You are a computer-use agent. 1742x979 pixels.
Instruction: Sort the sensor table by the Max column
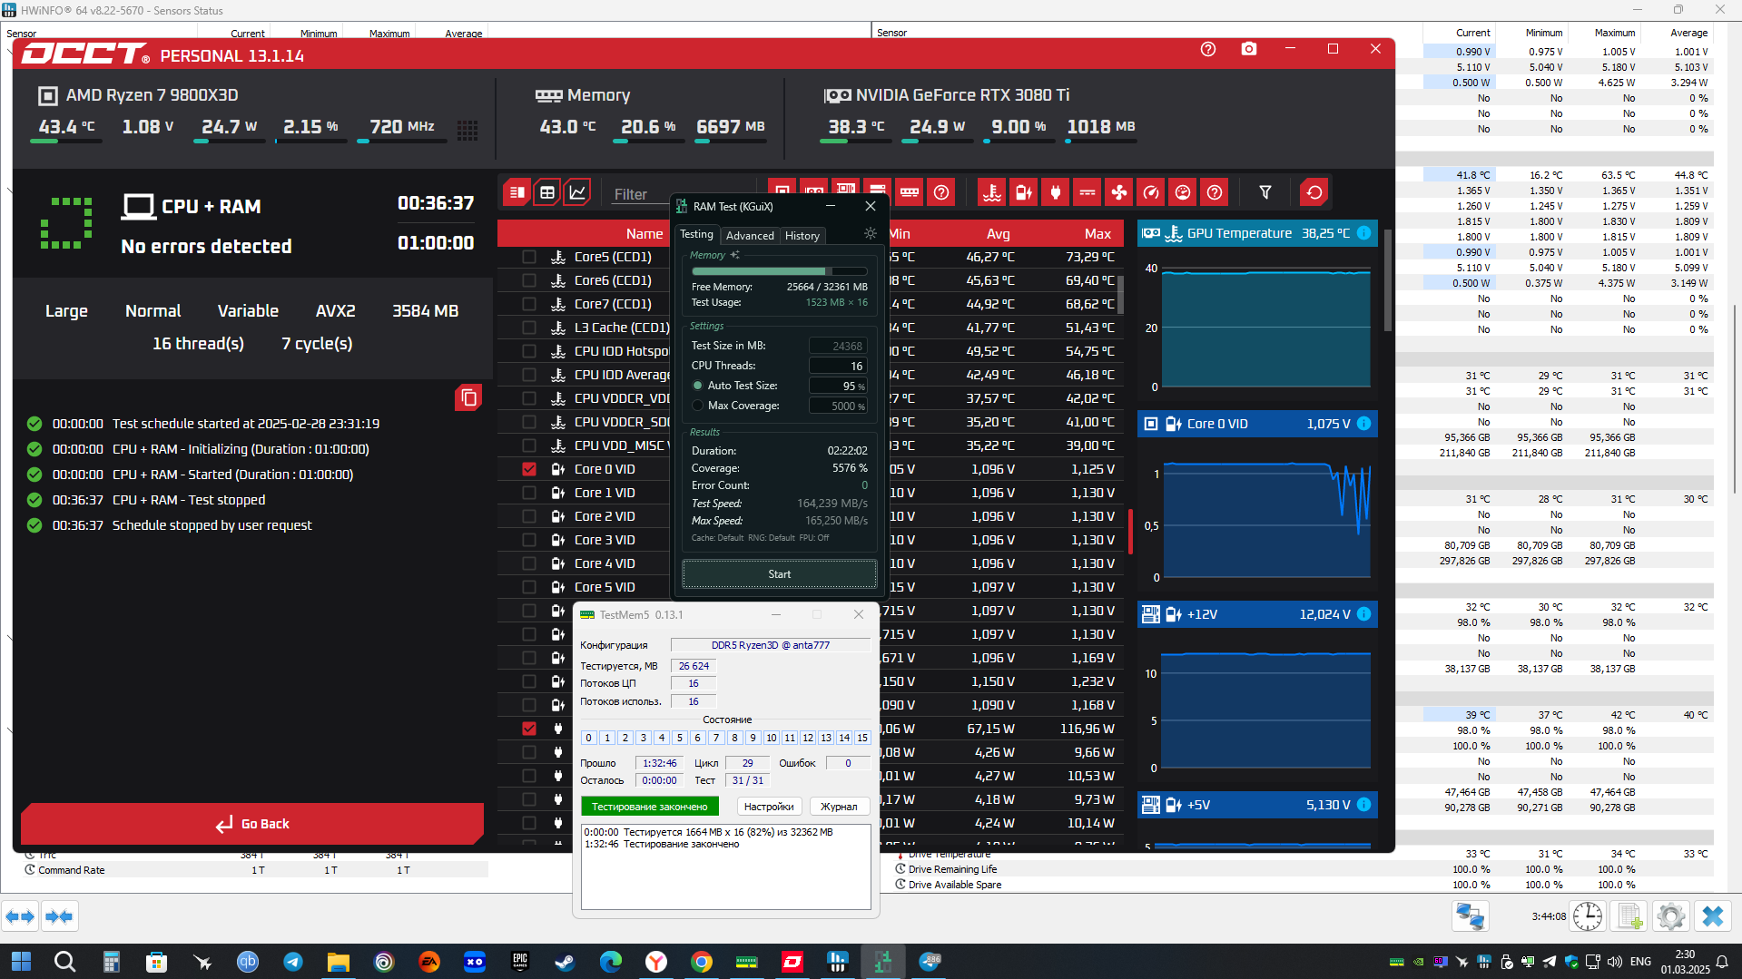click(1097, 234)
